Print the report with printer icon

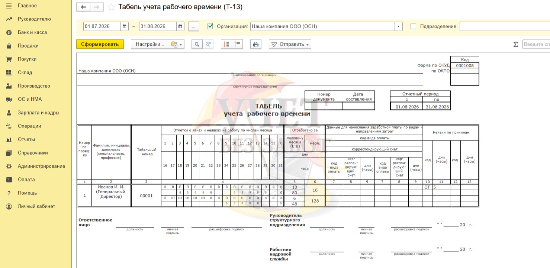point(256,44)
